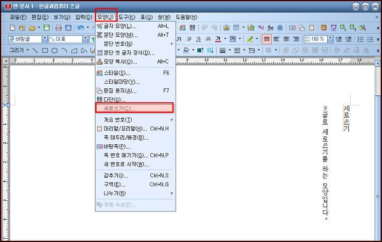Click the red underlined font color 가

coord(218,39)
